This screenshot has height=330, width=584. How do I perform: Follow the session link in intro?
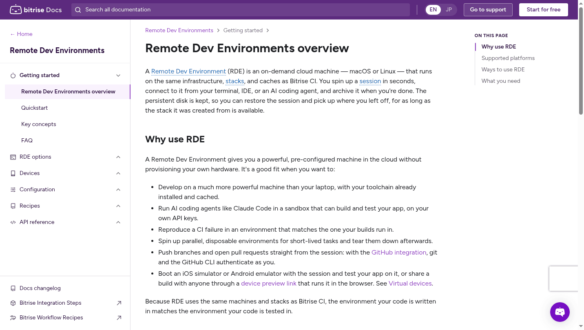(x=370, y=81)
